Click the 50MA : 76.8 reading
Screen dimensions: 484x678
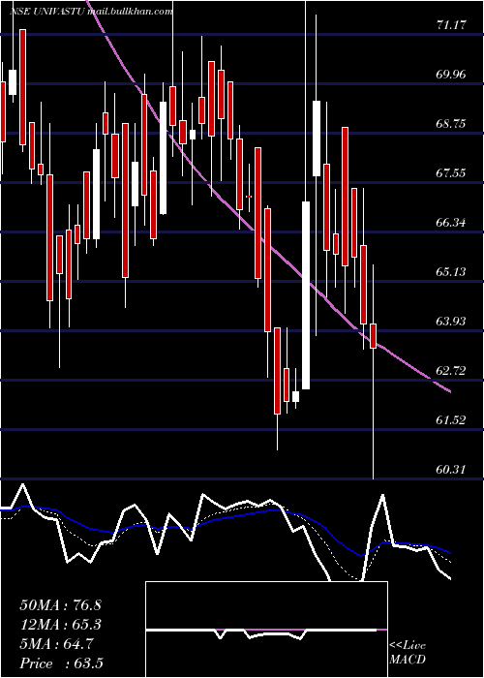60,605
